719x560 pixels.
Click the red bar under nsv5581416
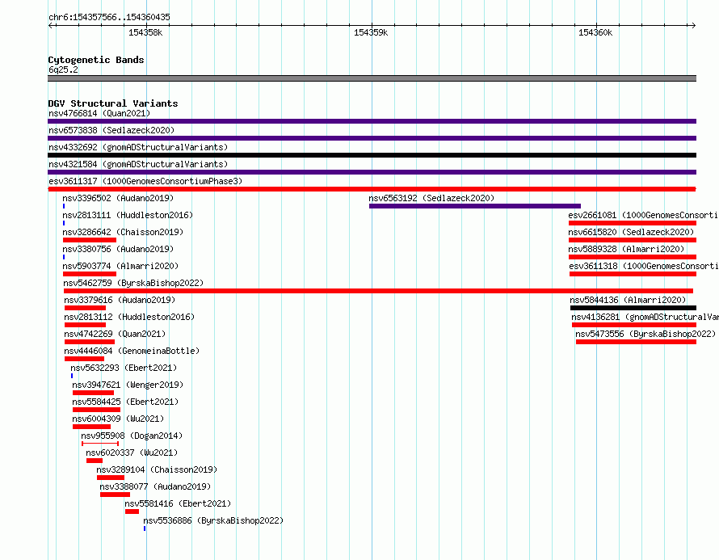click(x=132, y=512)
